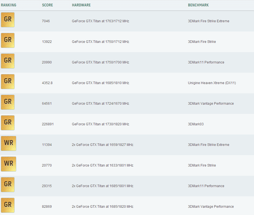Click the HARDWARE column header

click(x=81, y=5)
